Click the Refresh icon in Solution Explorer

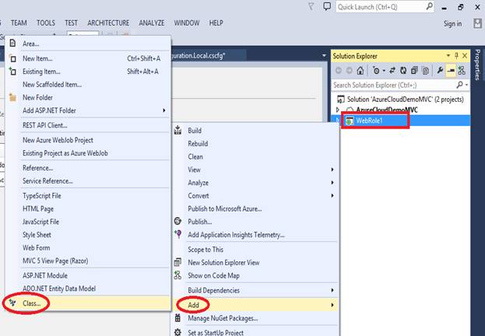coord(403,71)
